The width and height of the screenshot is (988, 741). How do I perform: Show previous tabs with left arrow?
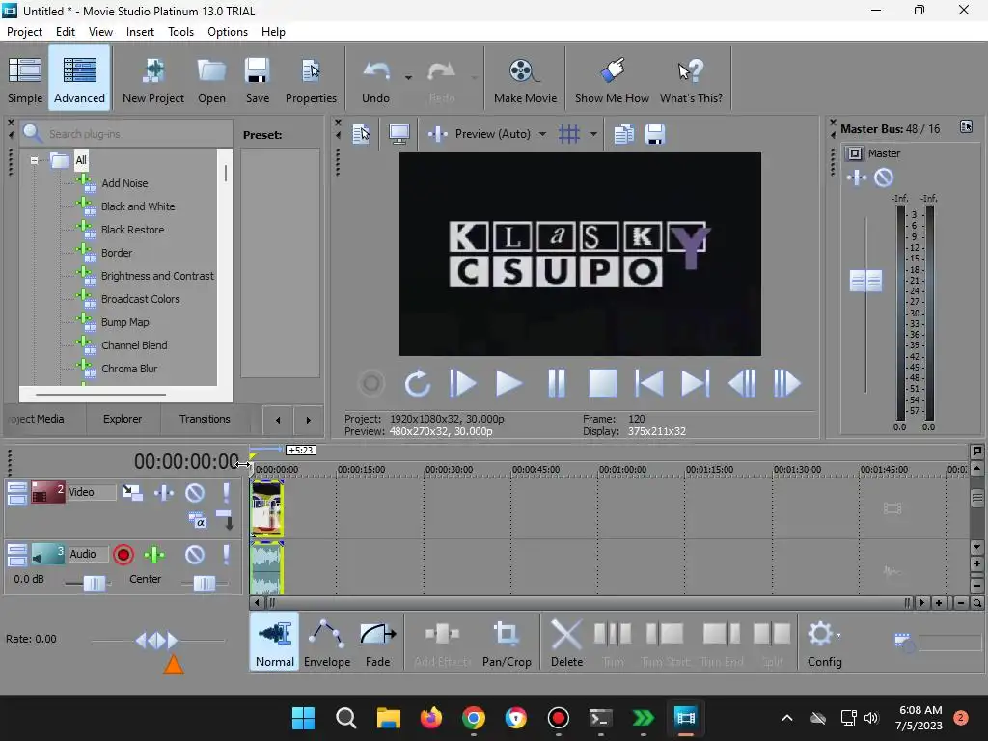[x=278, y=421]
